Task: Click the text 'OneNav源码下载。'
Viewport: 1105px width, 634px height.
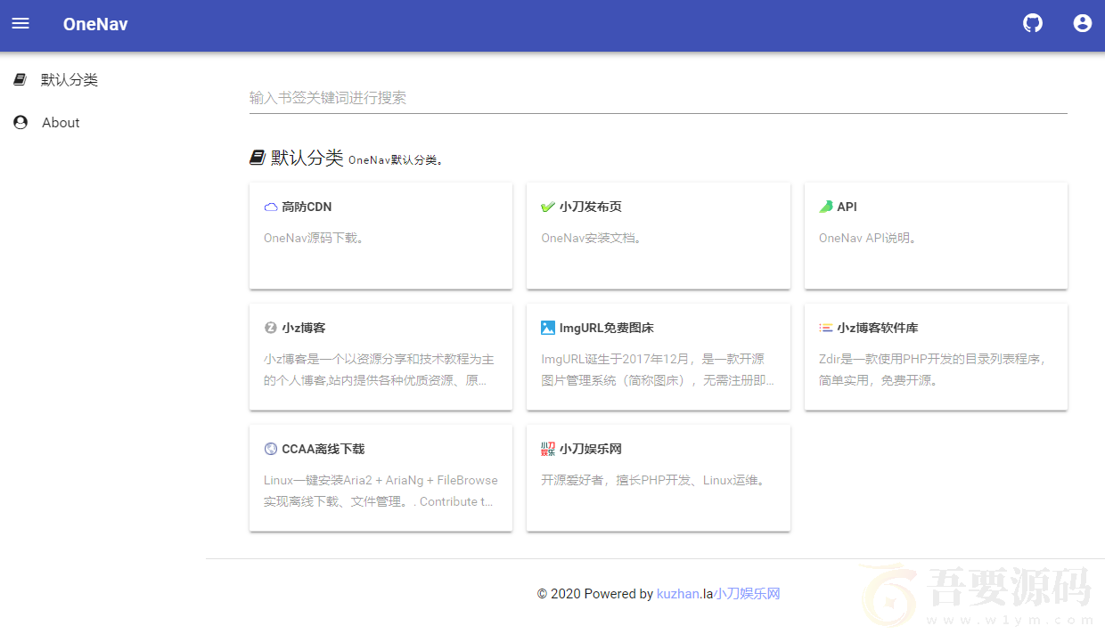Action: pos(315,238)
